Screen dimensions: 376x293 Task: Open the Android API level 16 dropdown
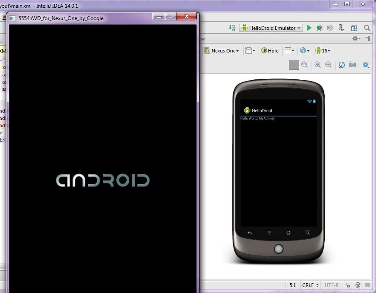click(323, 51)
